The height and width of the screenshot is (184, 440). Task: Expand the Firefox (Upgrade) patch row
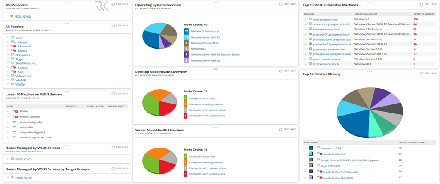click(x=8, y=116)
